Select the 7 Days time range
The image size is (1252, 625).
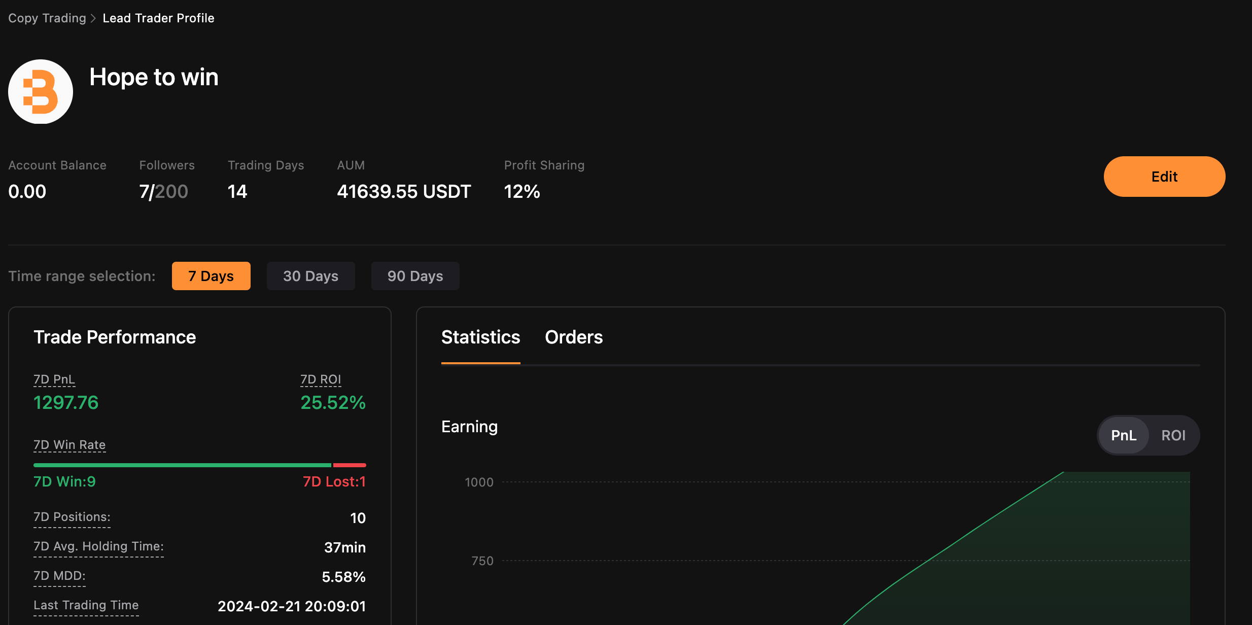211,276
